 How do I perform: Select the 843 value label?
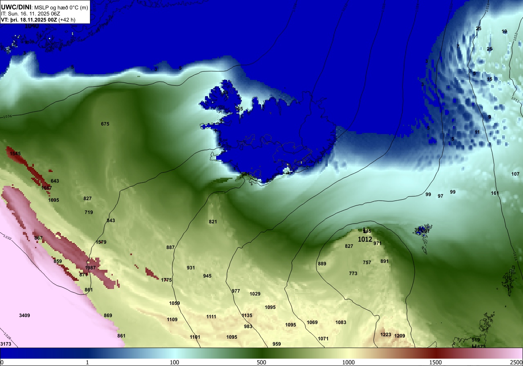pyautogui.click(x=111, y=220)
